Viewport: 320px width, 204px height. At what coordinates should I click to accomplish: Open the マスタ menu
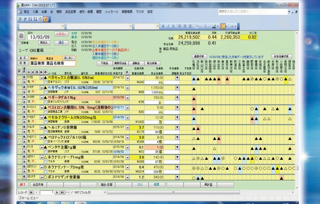tap(140, 12)
